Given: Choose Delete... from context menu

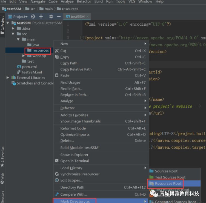Looking at the screenshot, I should click(x=101, y=140).
